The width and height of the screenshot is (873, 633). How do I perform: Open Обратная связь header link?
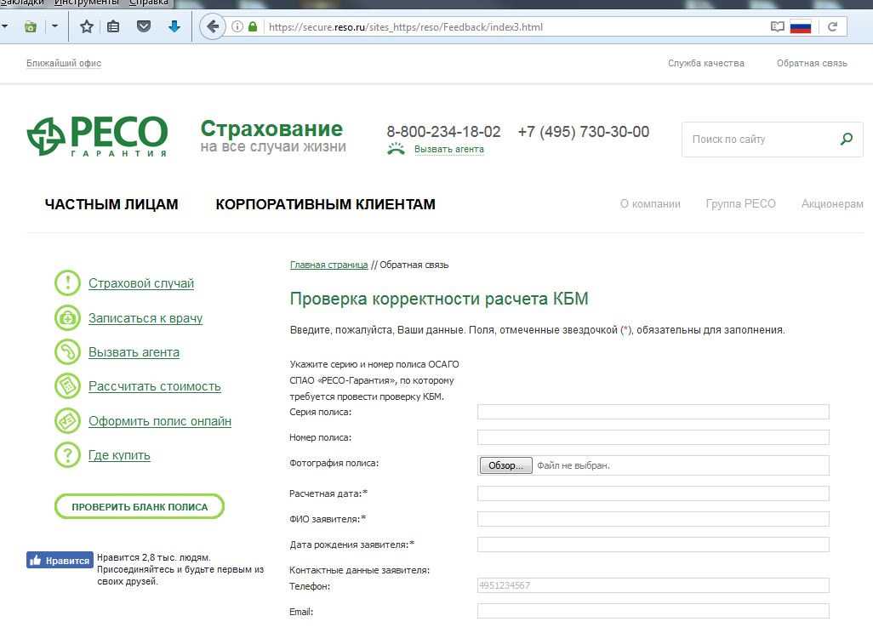tap(812, 63)
